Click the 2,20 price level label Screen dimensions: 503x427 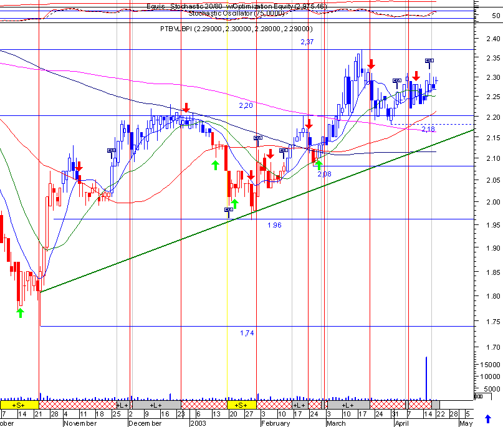pos(246,105)
